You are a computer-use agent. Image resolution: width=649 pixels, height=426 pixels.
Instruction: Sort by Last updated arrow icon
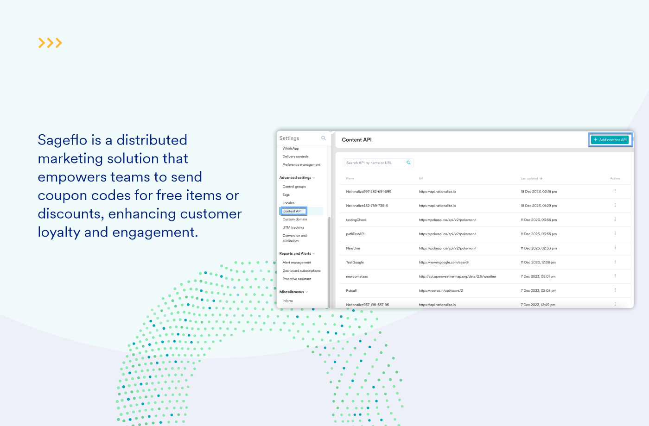coord(541,178)
